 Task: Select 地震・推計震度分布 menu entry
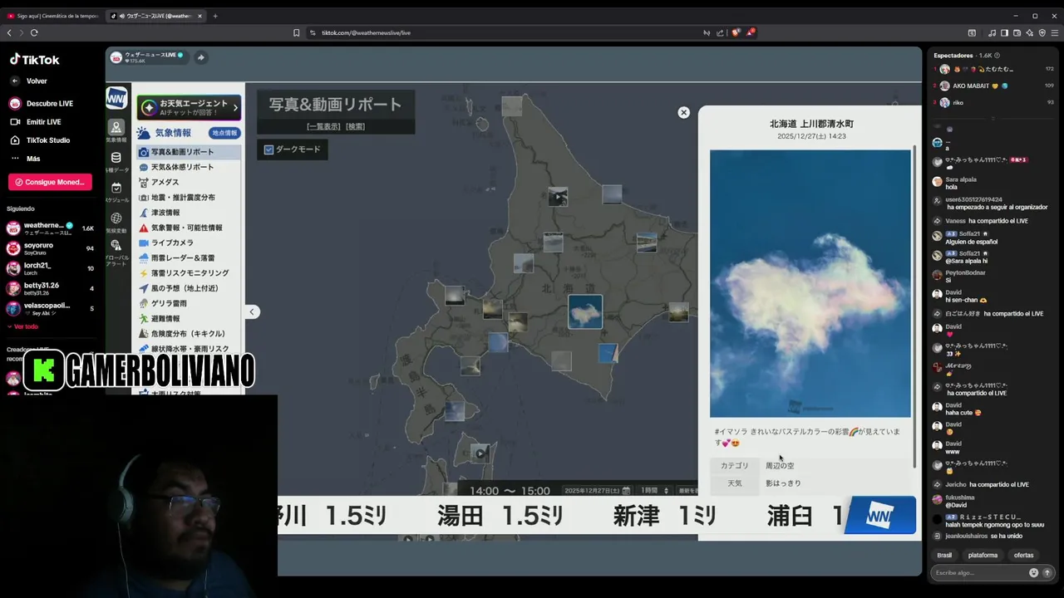click(x=189, y=198)
